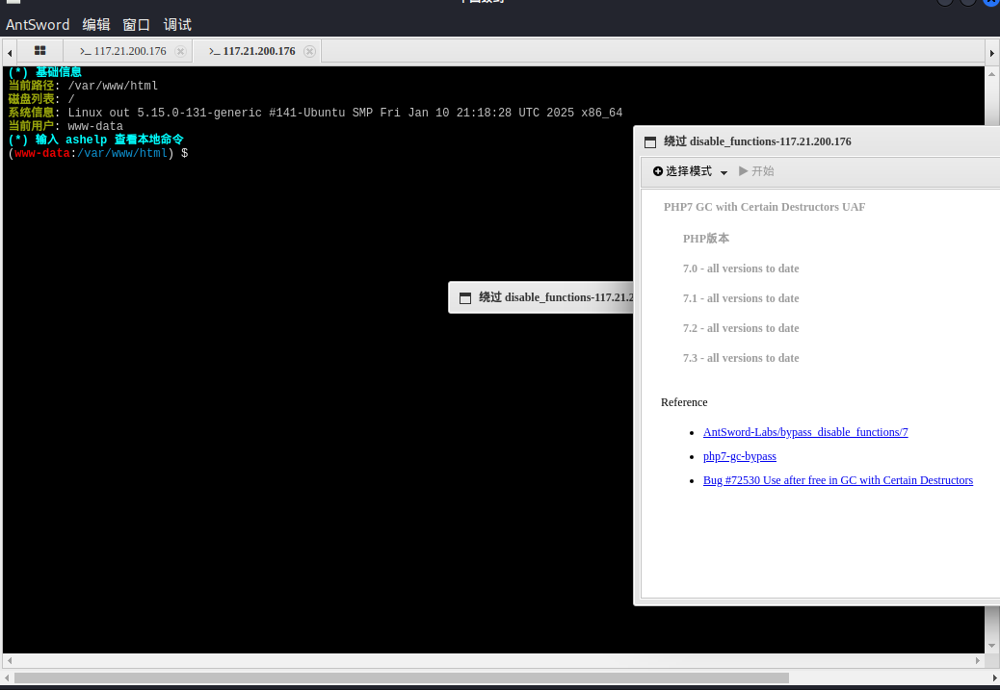The width and height of the screenshot is (1000, 690).
Task: Open the 调试 menu
Action: click(x=177, y=25)
